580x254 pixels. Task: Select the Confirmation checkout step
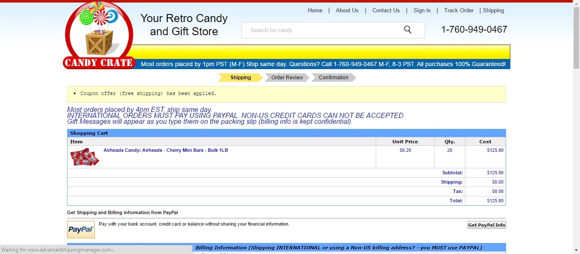pos(334,78)
